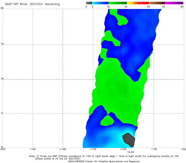Click the '5' label under the color bar
The image size is (186, 163).
click(x=92, y=7)
